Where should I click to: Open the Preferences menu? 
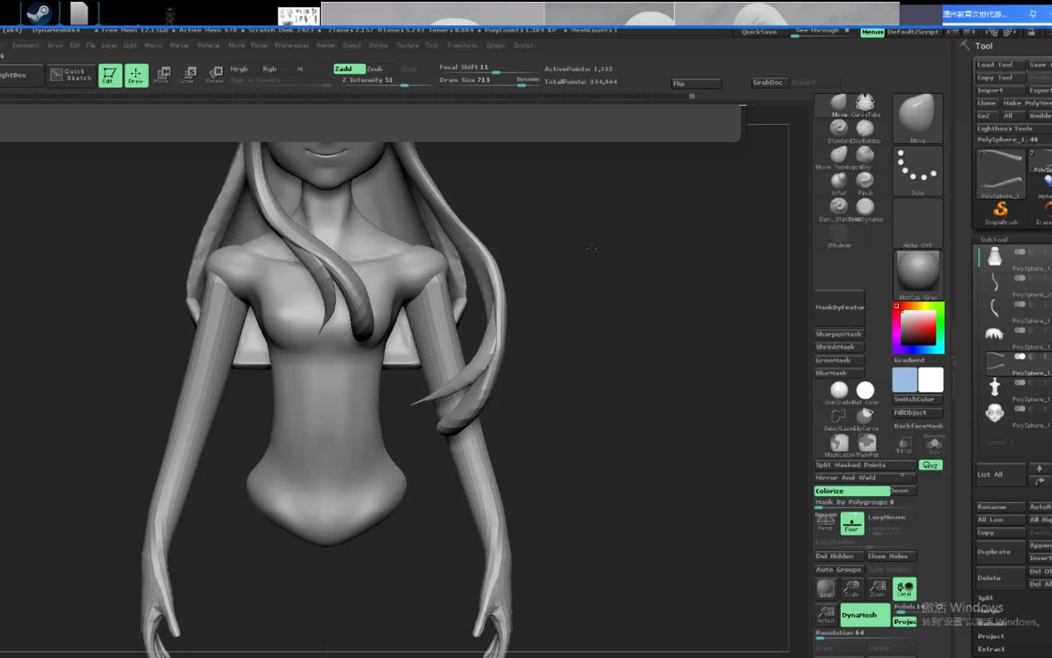point(292,45)
